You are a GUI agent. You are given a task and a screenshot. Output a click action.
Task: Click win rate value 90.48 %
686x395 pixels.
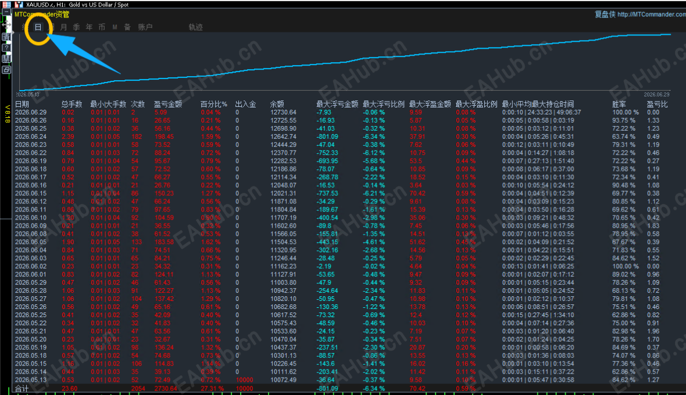point(624,185)
